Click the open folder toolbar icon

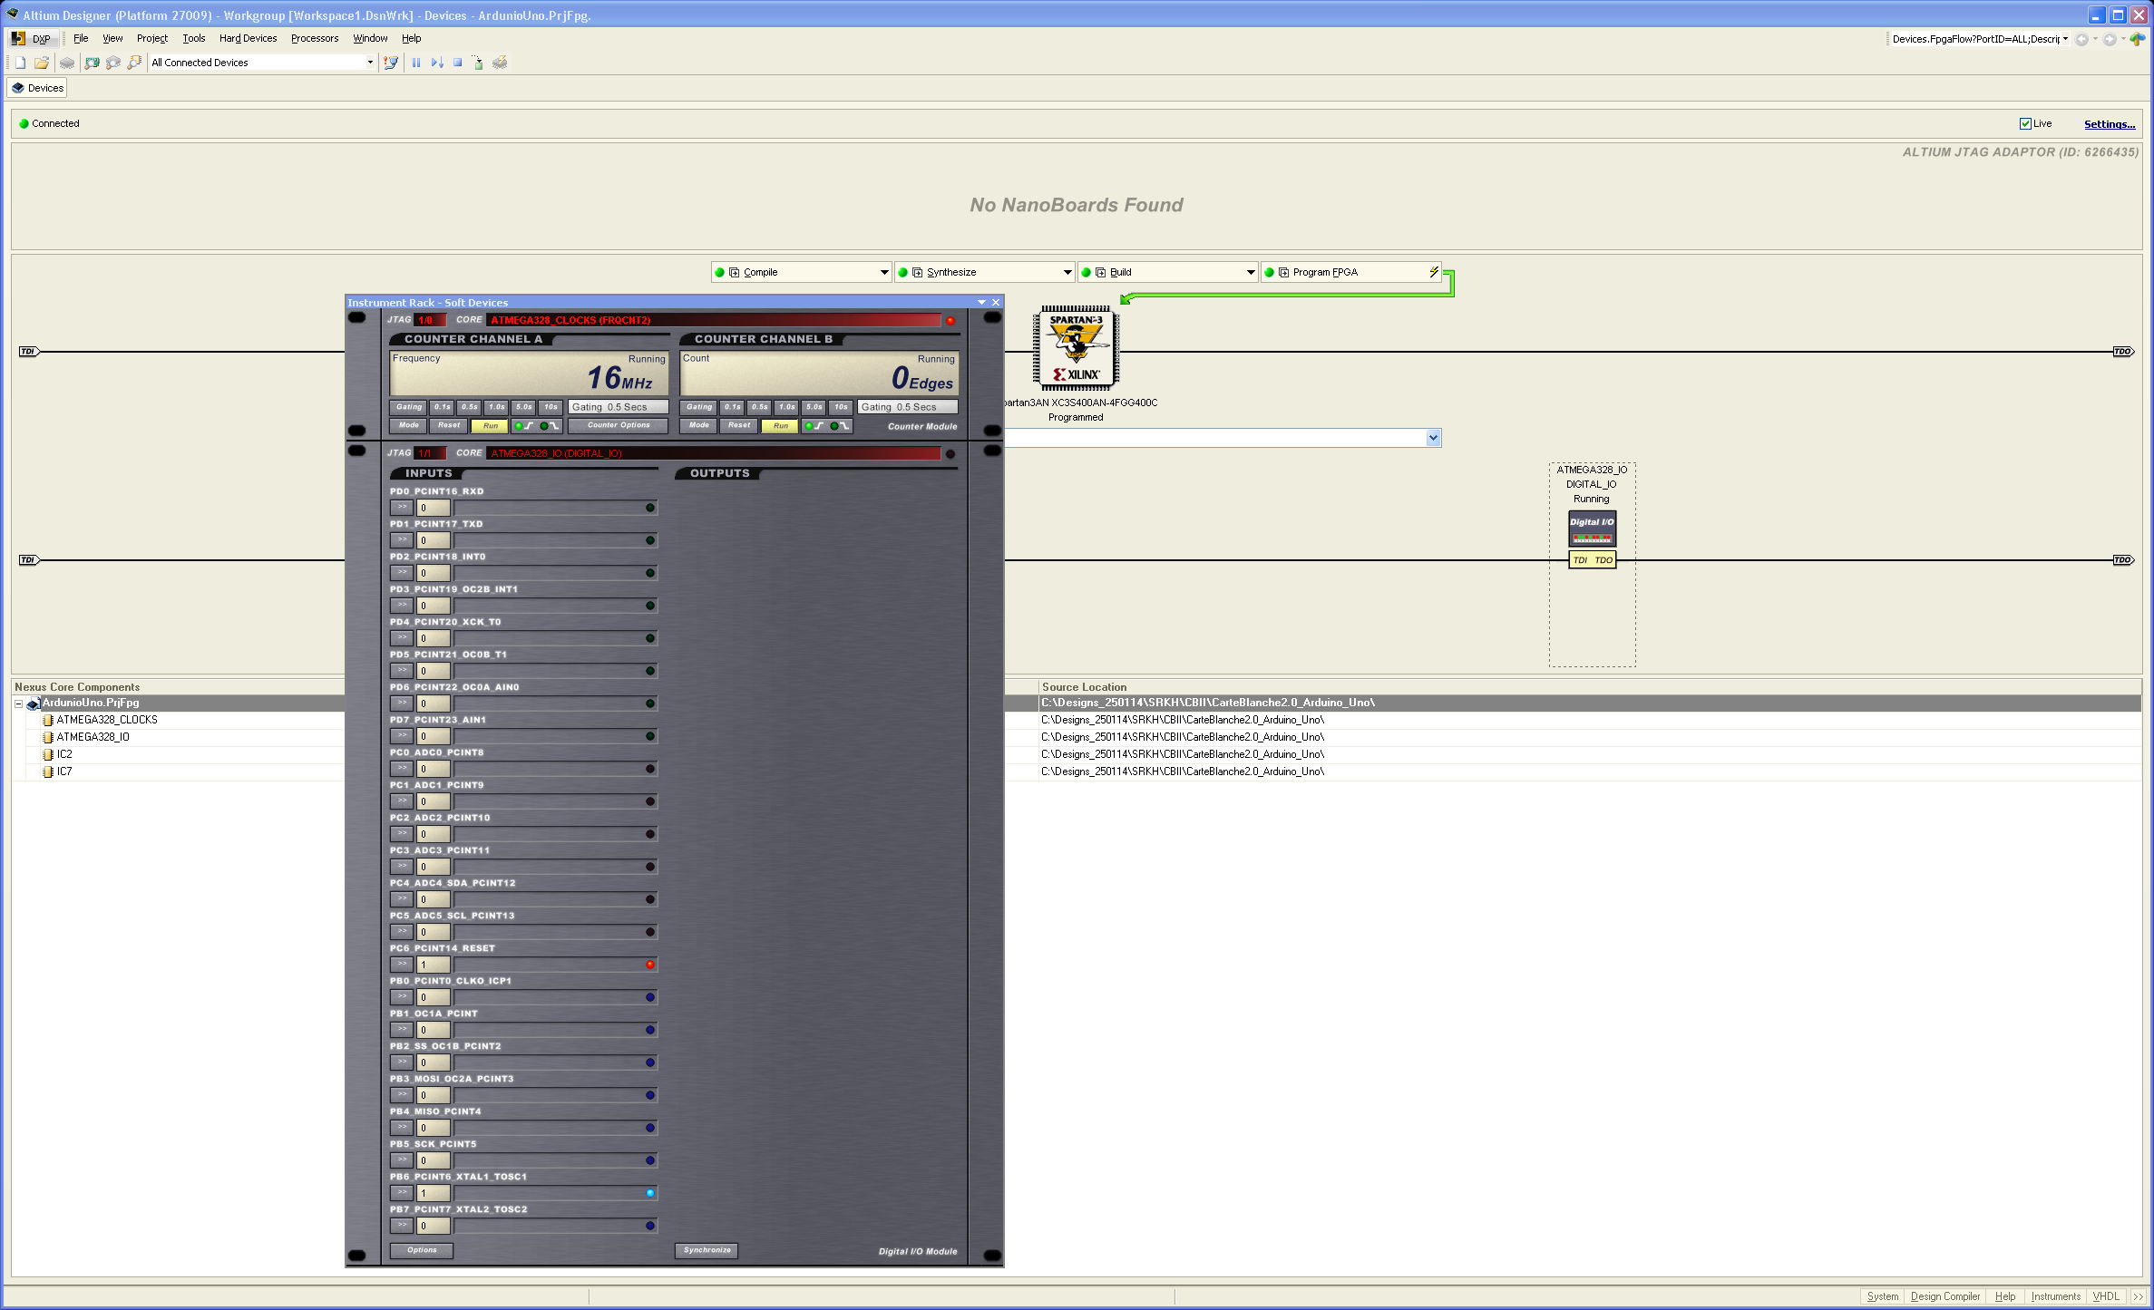(x=42, y=63)
